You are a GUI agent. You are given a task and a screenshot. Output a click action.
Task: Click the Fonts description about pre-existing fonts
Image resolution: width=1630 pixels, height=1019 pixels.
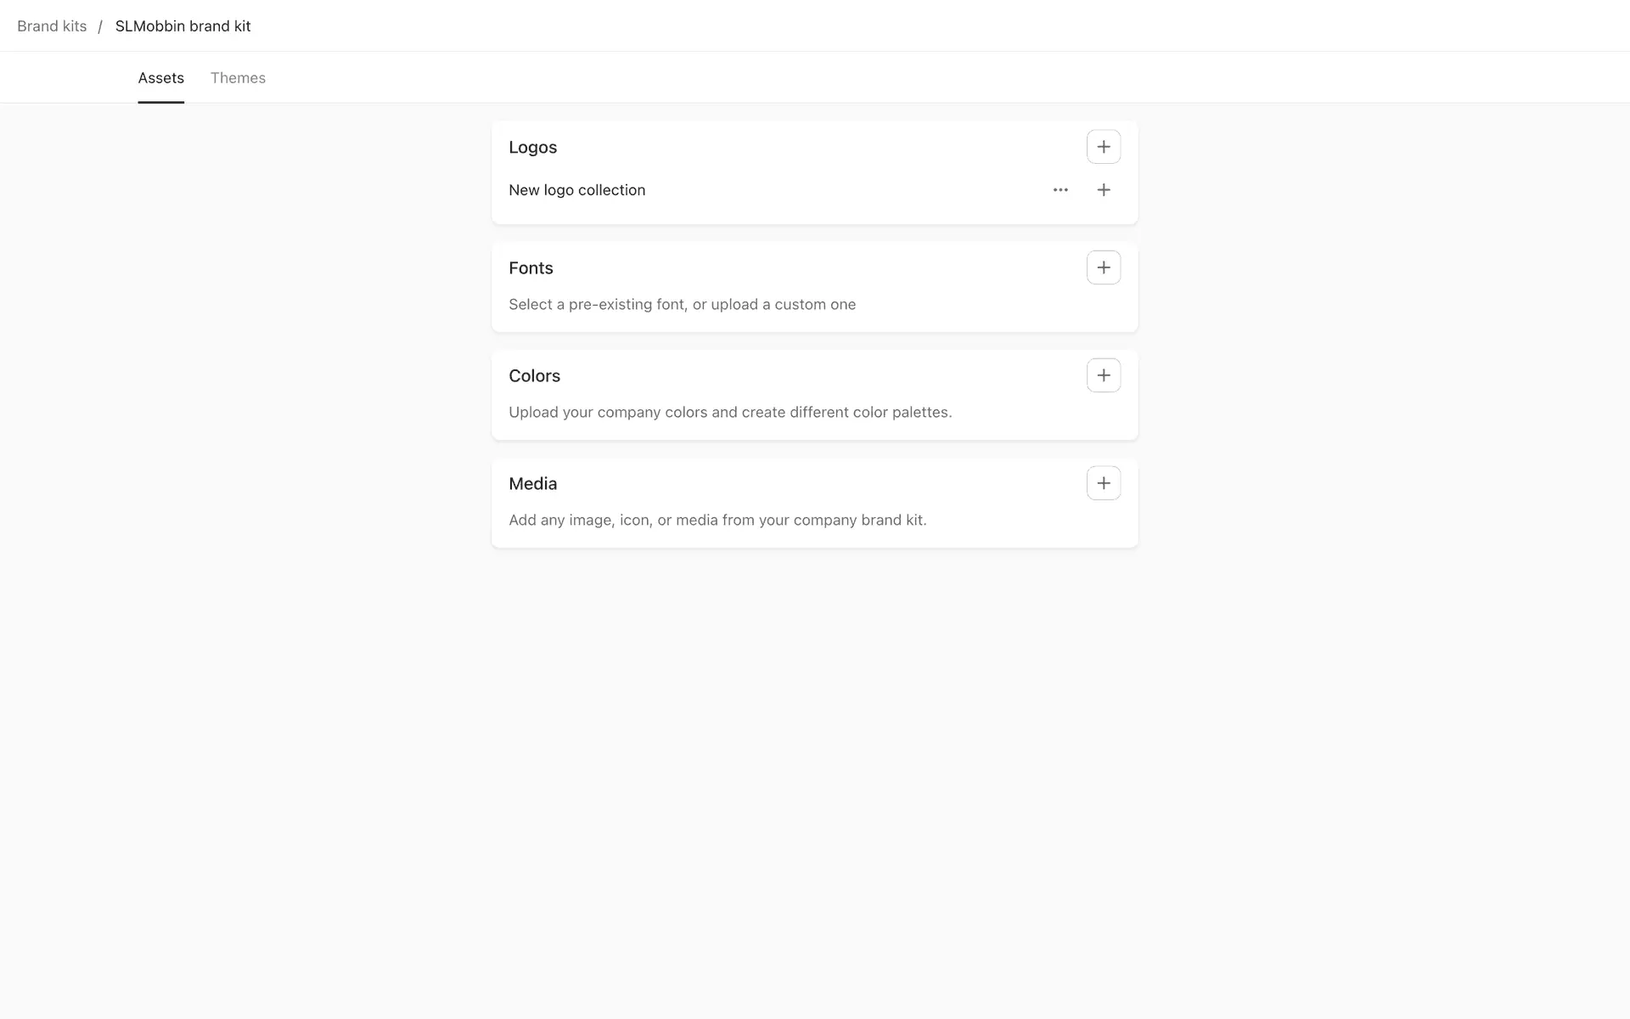pyautogui.click(x=682, y=305)
